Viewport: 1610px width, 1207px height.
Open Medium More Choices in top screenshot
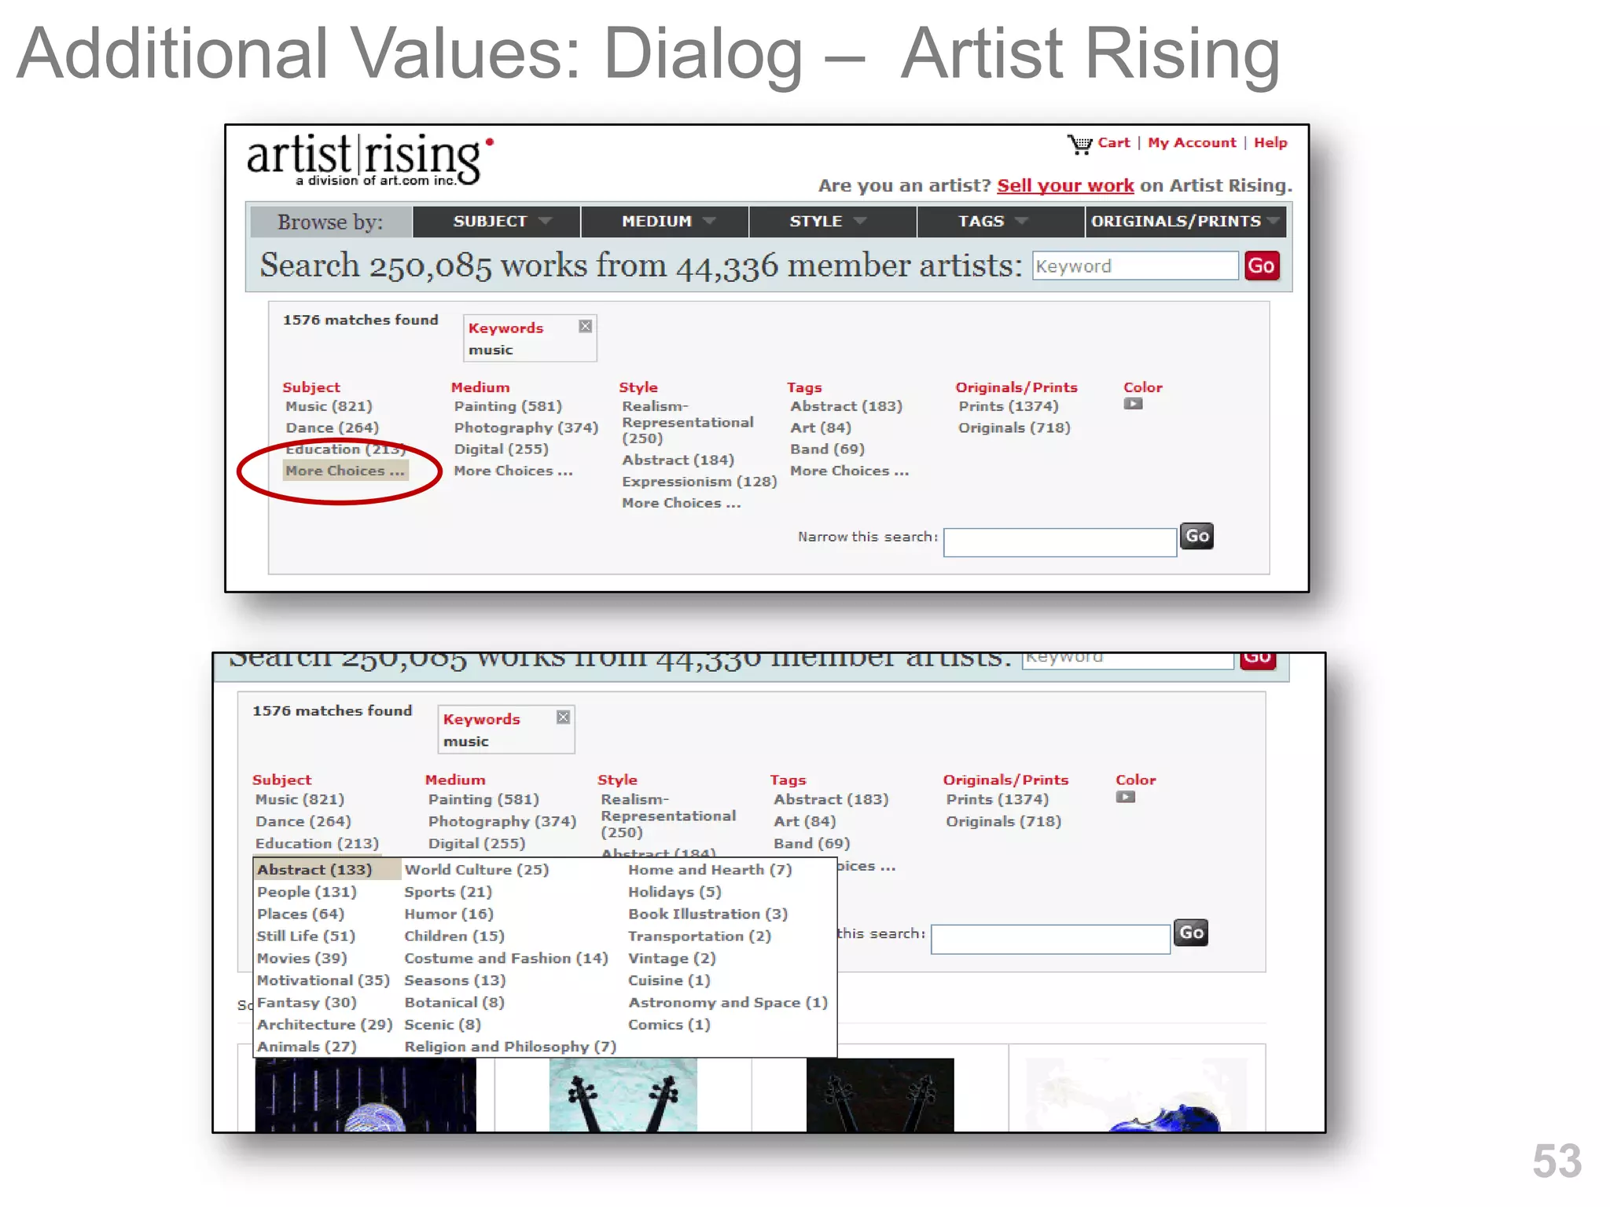(513, 471)
